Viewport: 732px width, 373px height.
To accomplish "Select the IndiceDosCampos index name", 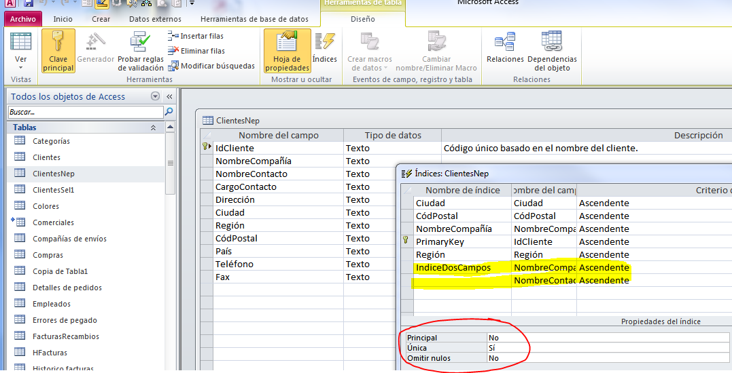I will (462, 267).
